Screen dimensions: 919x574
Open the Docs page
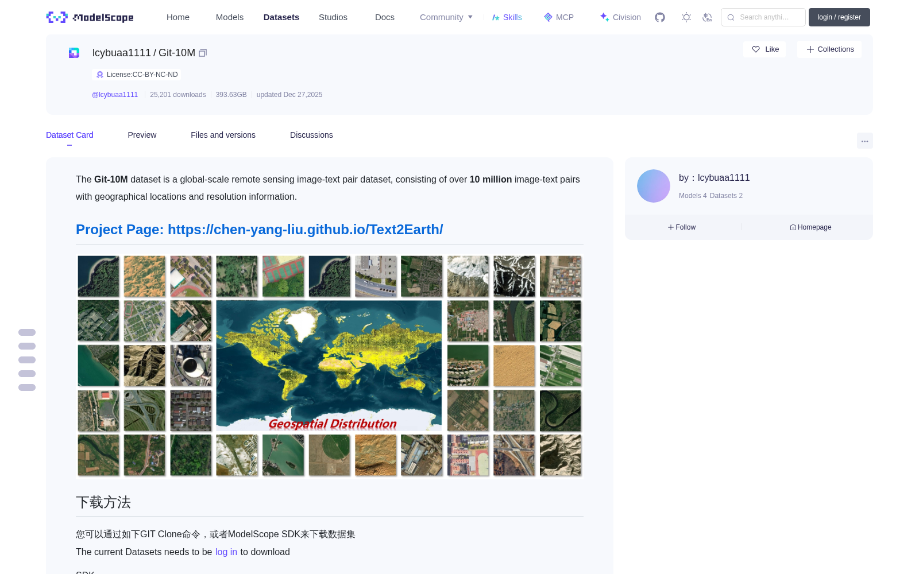(x=385, y=17)
